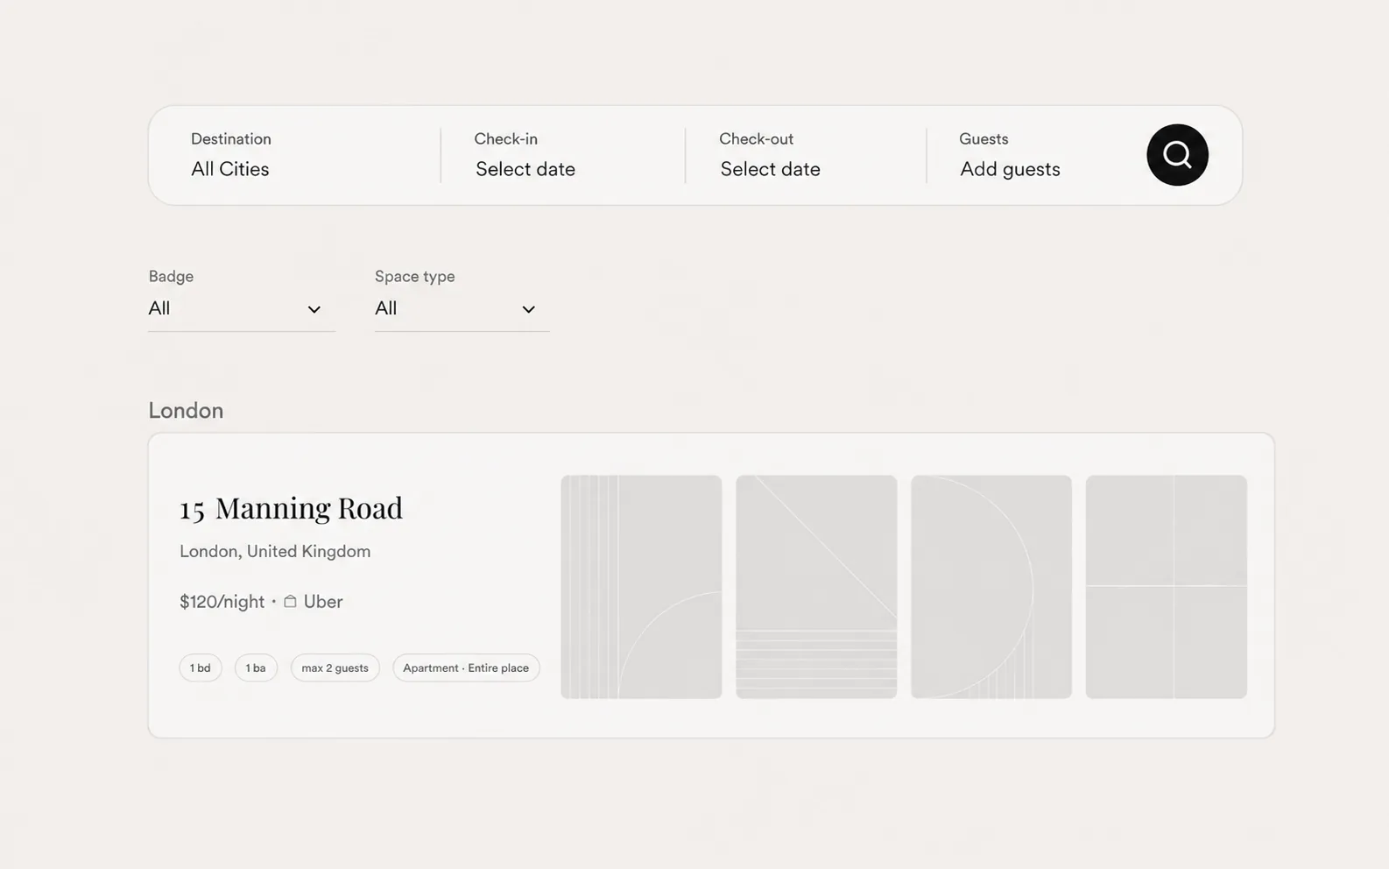Select the Check-in date field
The height and width of the screenshot is (869, 1389).
(562, 155)
